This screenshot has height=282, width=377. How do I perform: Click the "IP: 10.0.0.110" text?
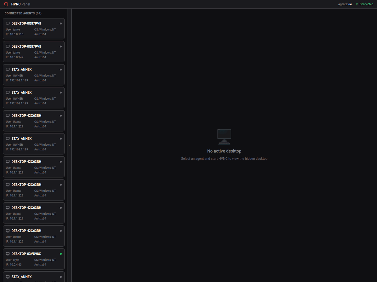[14, 34]
